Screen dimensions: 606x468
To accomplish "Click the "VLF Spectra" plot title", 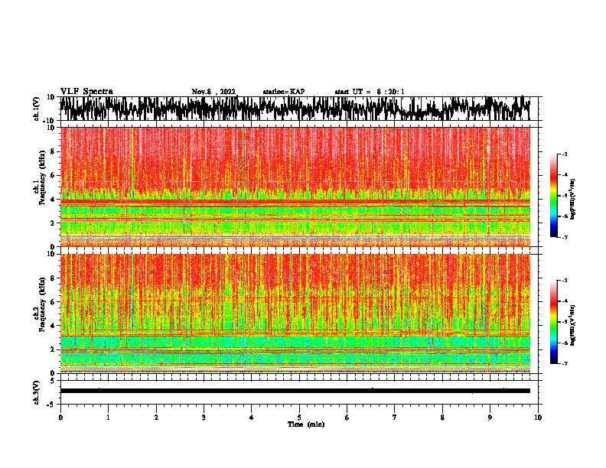I will (86, 92).
